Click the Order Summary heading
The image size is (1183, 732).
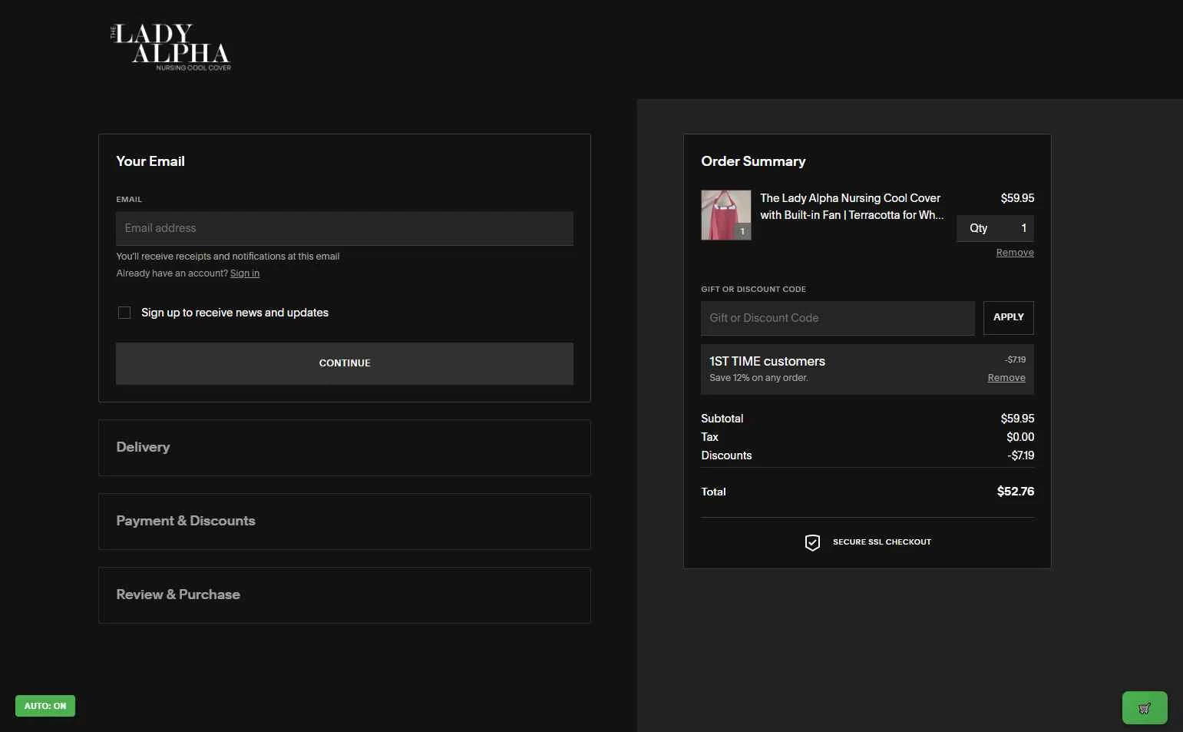point(753,161)
